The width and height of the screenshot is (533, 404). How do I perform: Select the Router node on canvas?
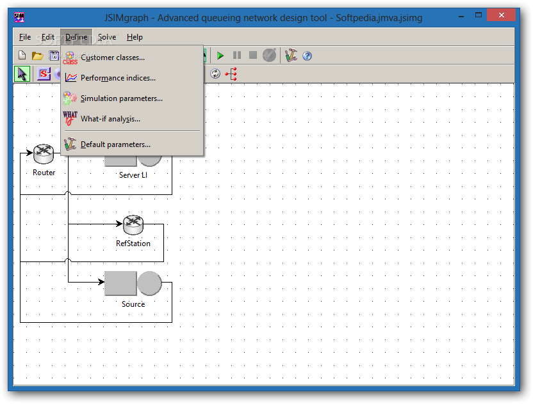[x=44, y=153]
